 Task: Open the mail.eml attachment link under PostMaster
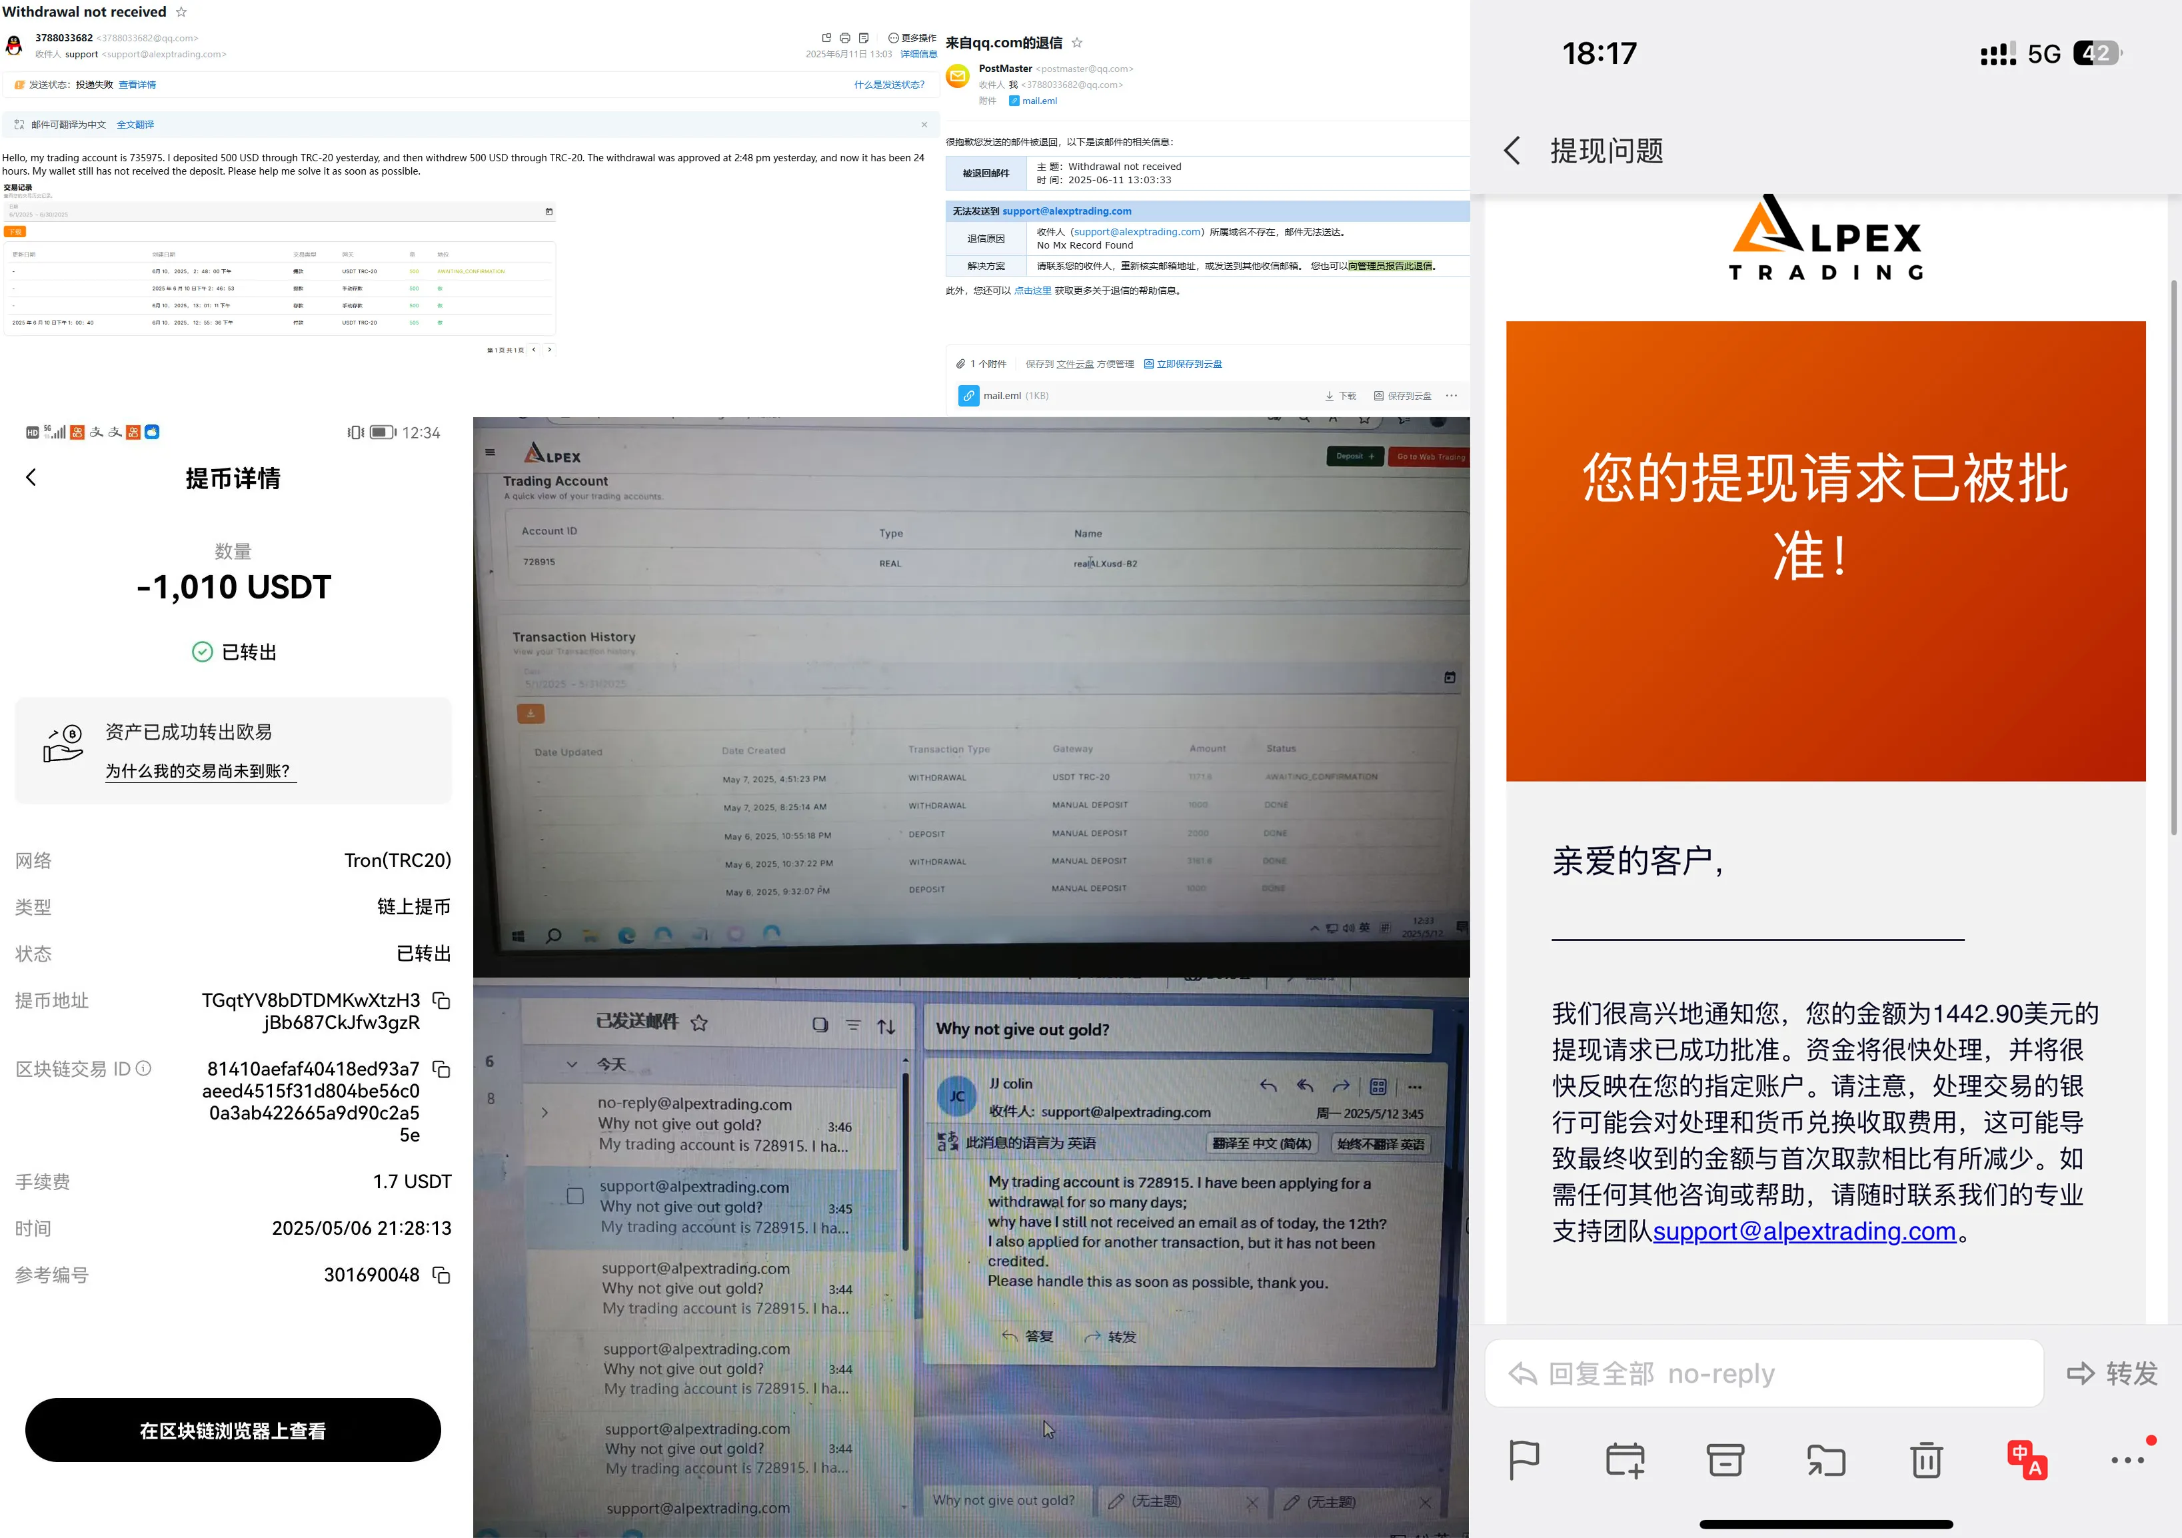(1033, 101)
